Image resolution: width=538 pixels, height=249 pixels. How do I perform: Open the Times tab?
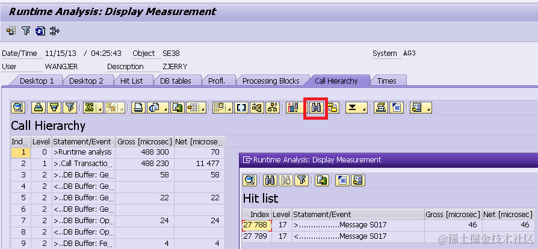tap(387, 81)
